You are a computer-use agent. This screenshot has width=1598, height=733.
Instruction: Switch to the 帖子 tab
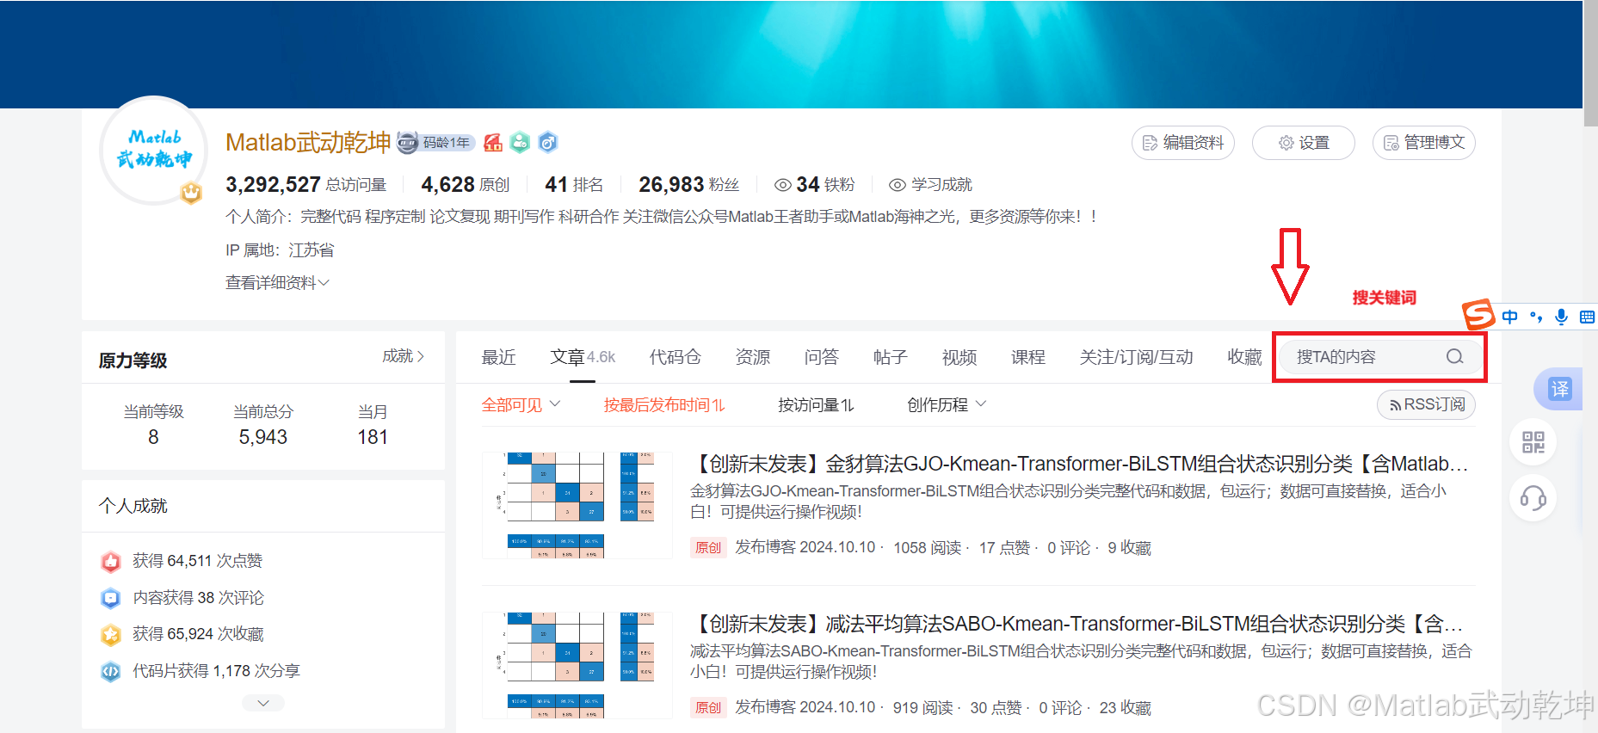coord(891,357)
